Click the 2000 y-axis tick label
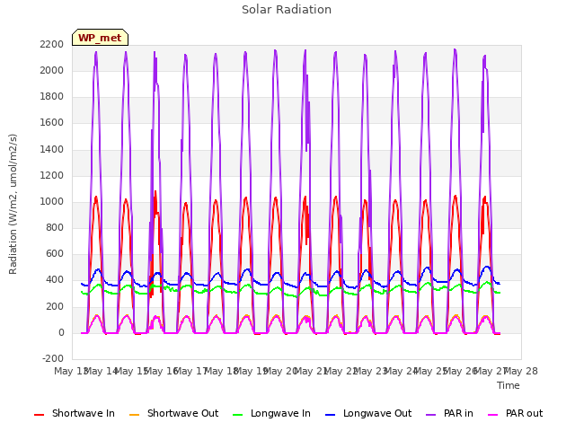The image size is (575, 431). pos(52,70)
